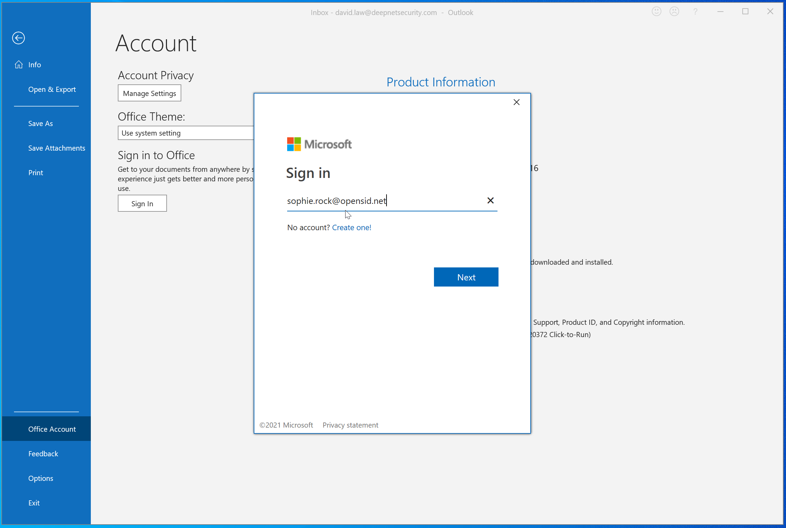Select Save Attachments in sidebar

[x=57, y=148]
